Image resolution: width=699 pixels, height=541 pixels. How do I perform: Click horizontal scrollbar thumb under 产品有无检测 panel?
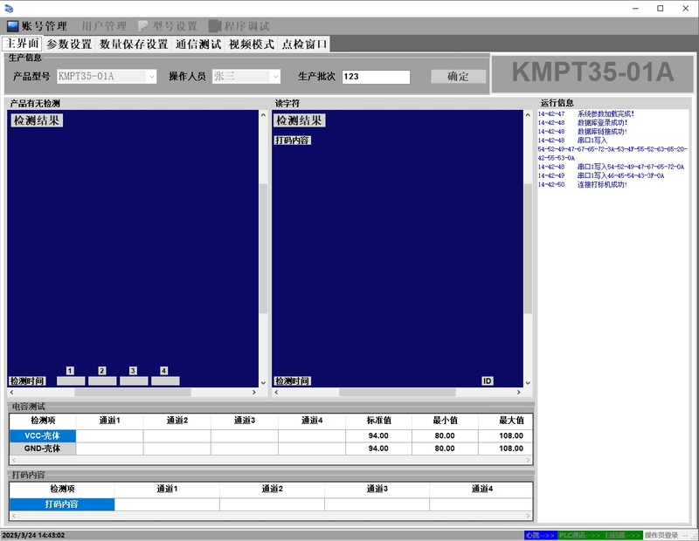[x=133, y=393]
